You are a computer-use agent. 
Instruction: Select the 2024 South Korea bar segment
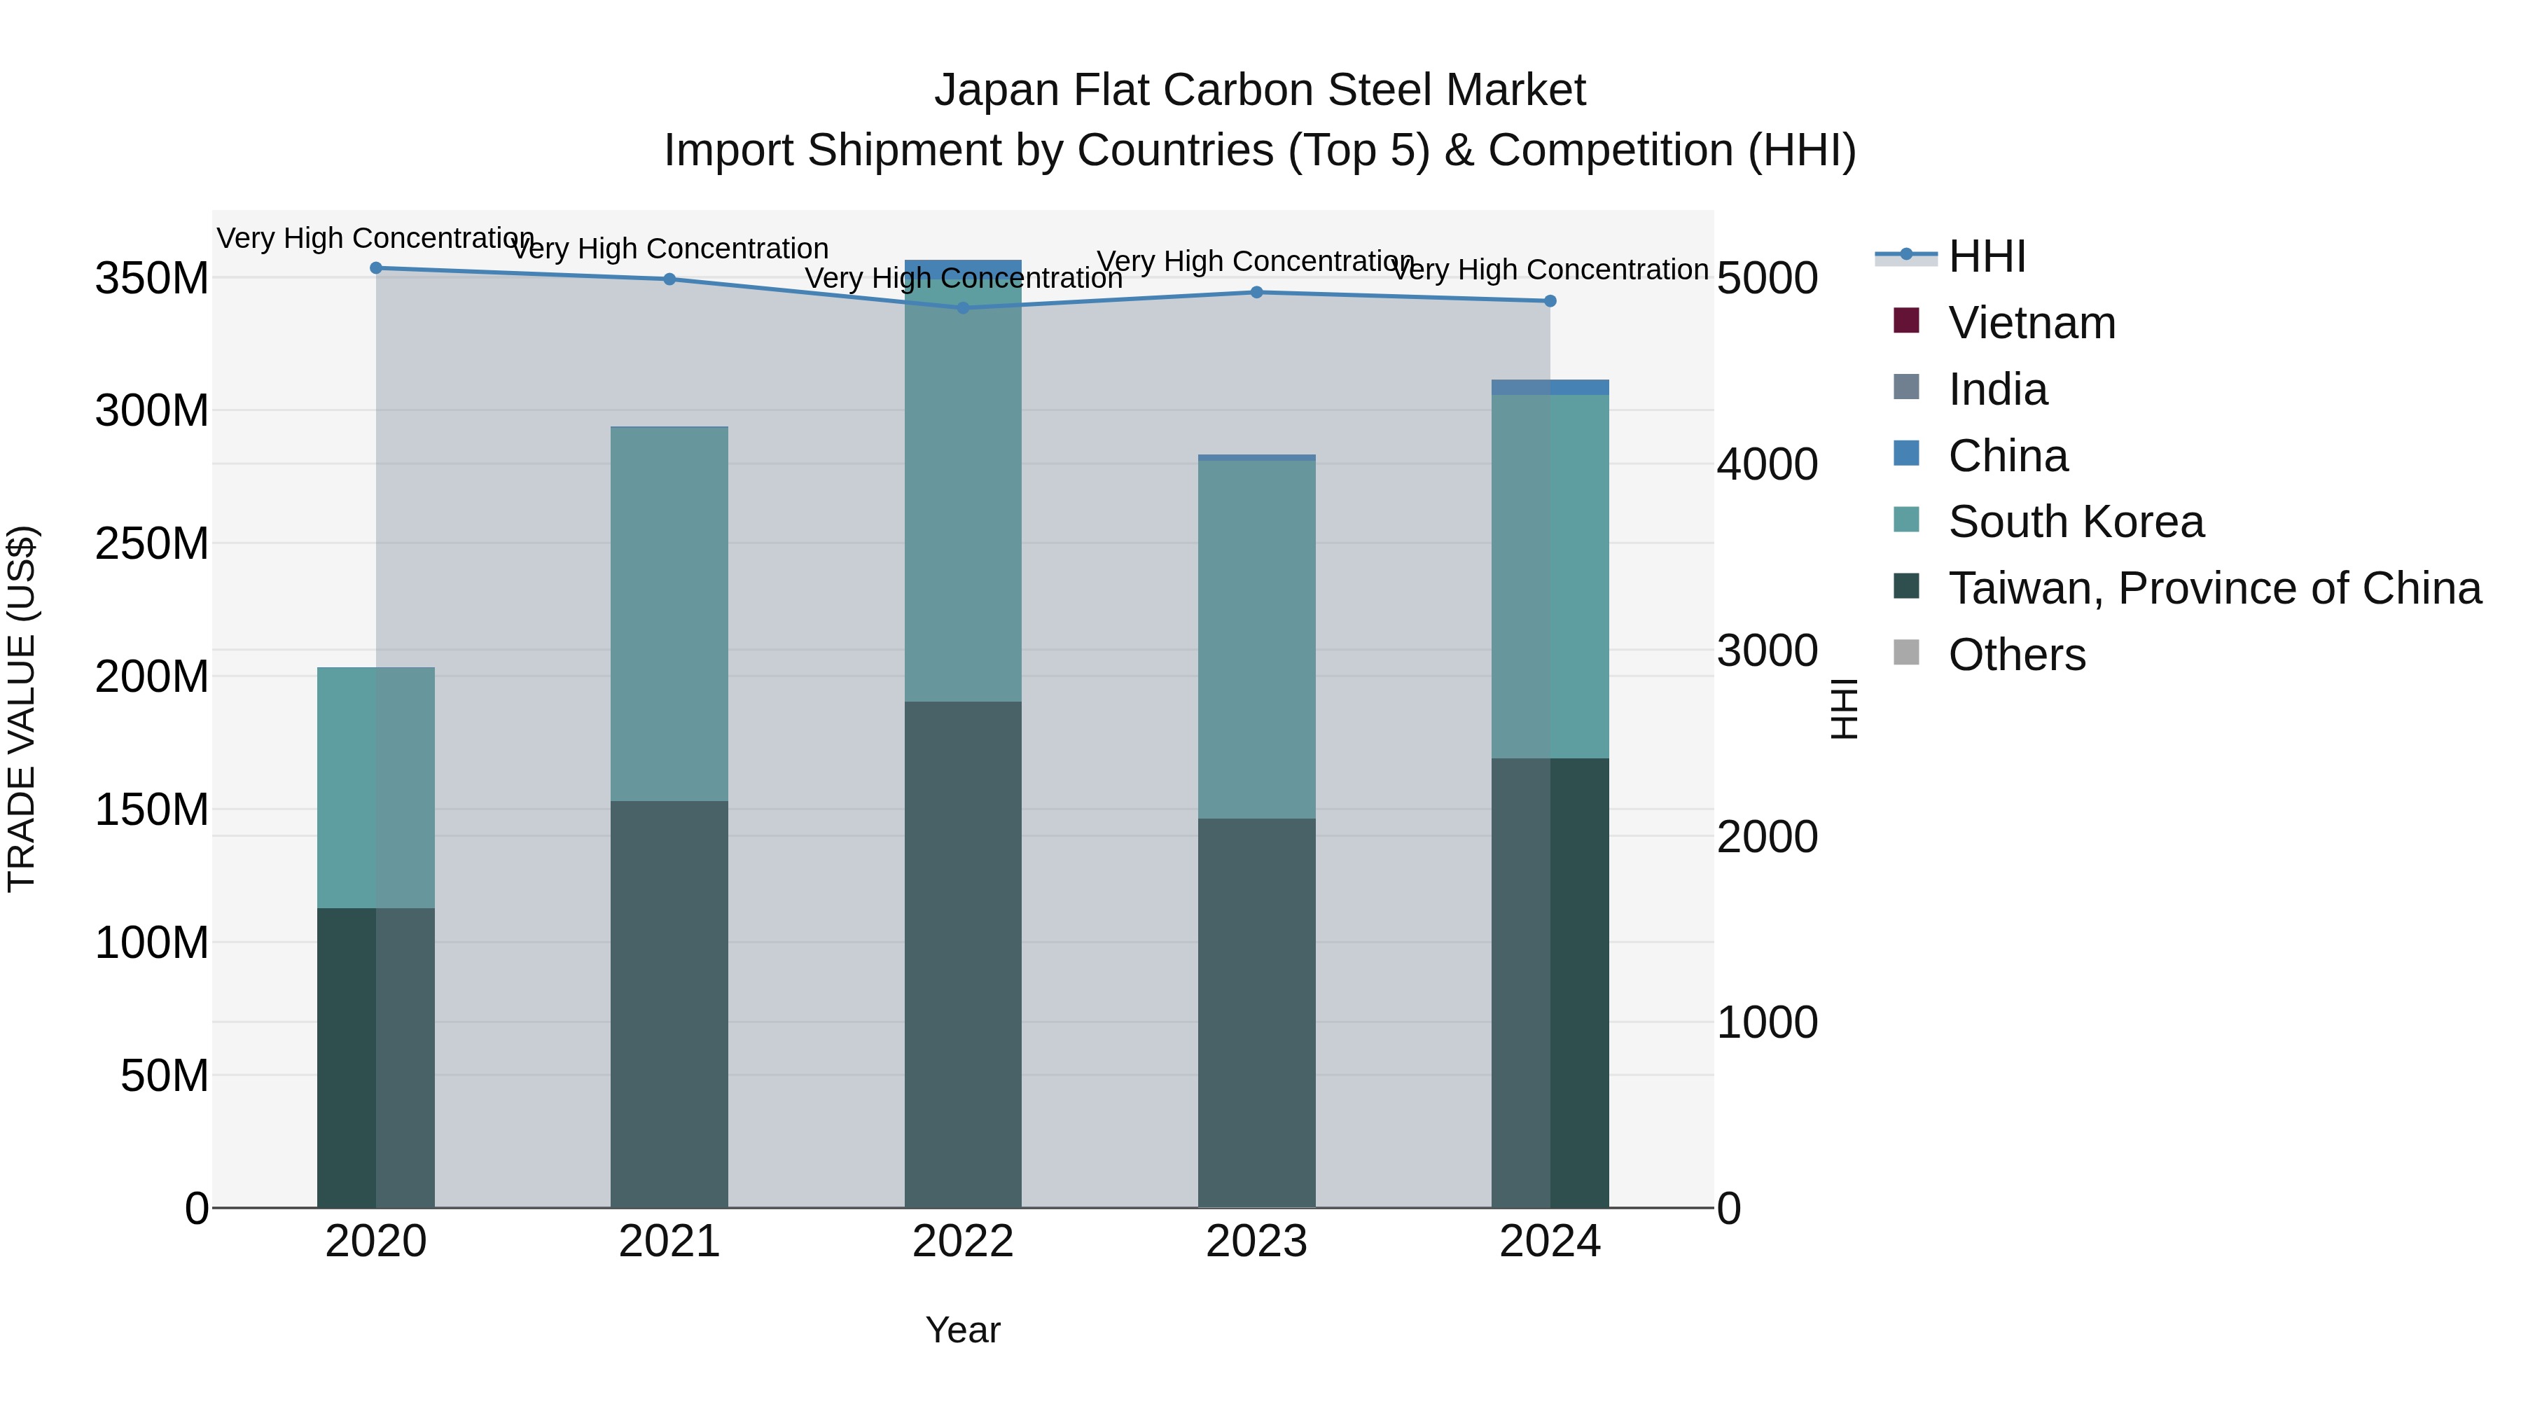1550,576
